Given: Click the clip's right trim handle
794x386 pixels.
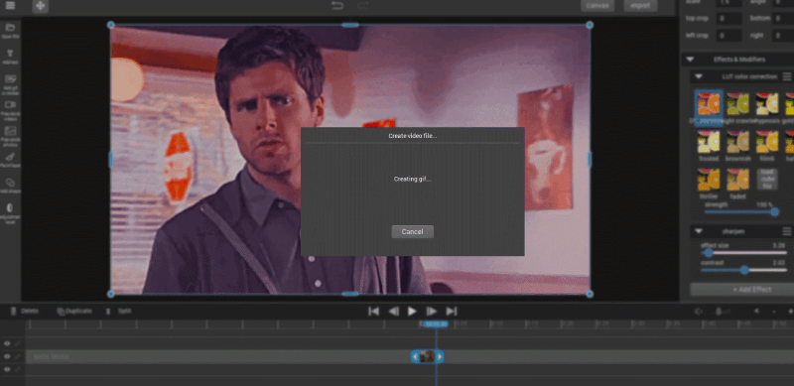Looking at the screenshot, I should 440,356.
